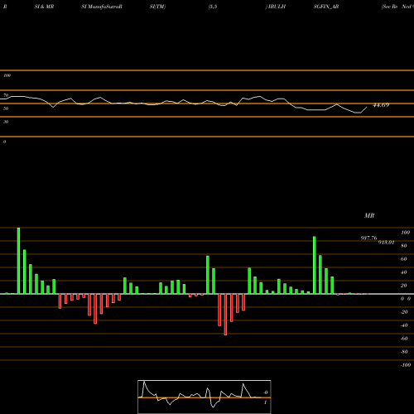Click the )IBULH header text
The height and width of the screenshot is (414, 414).
pyautogui.click(x=276, y=7)
